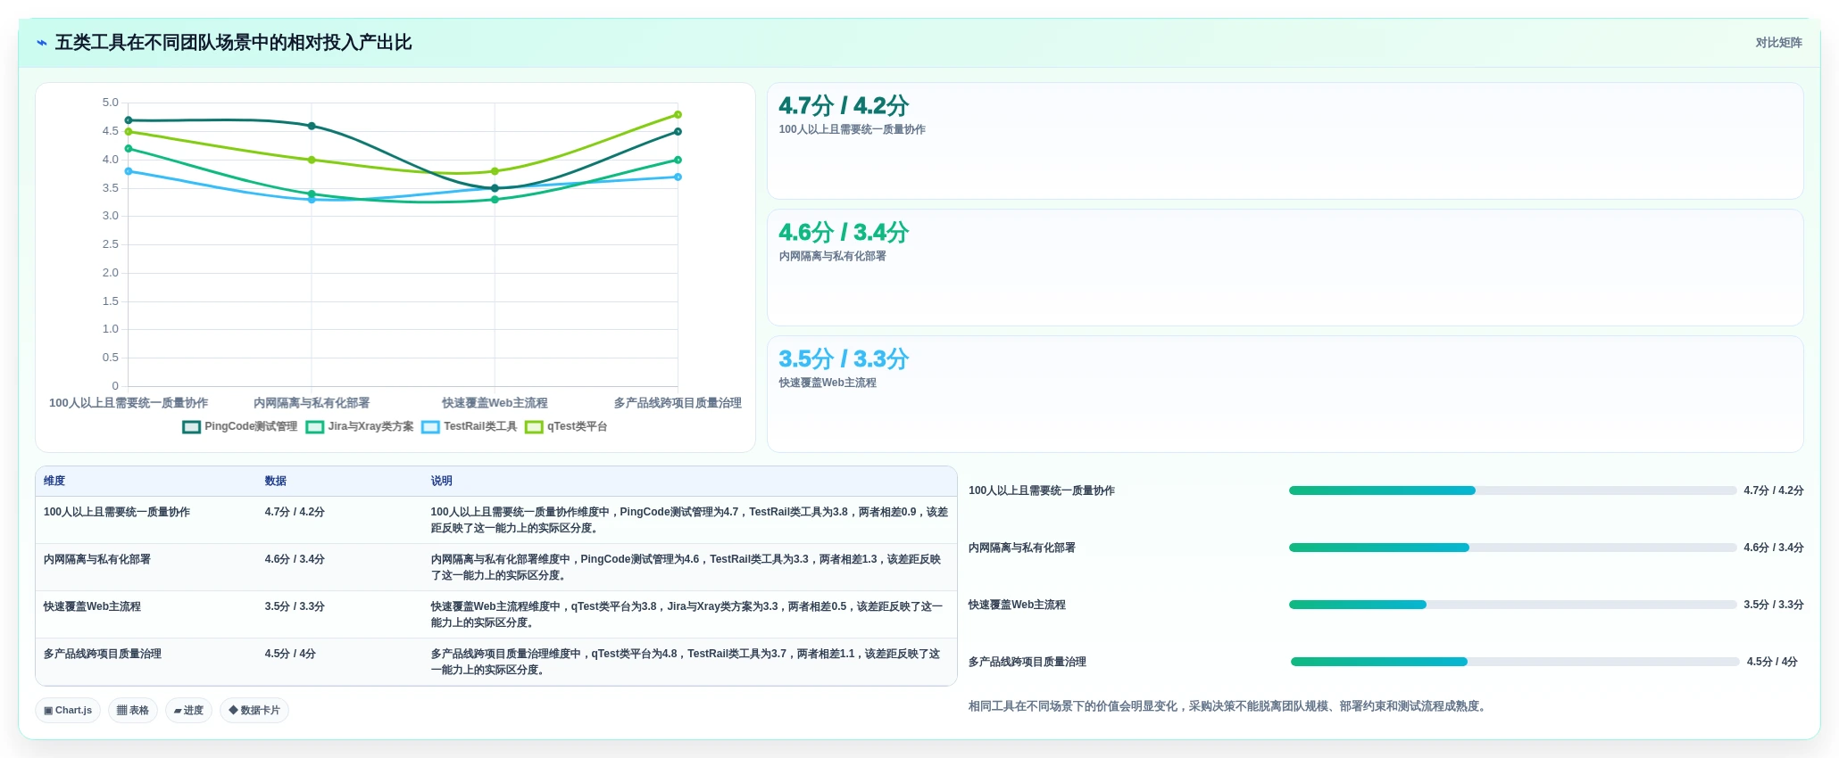This screenshot has height=758, width=1839.
Task: Click description beginning 快速覆盖Web主流程维度中
Action: tap(686, 614)
